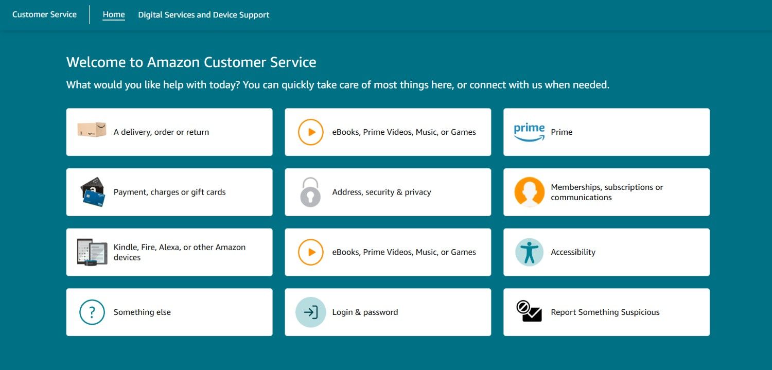Viewport: 772px width, 370px height.
Task: Select "A delivery, order or return" option
Action: click(169, 132)
